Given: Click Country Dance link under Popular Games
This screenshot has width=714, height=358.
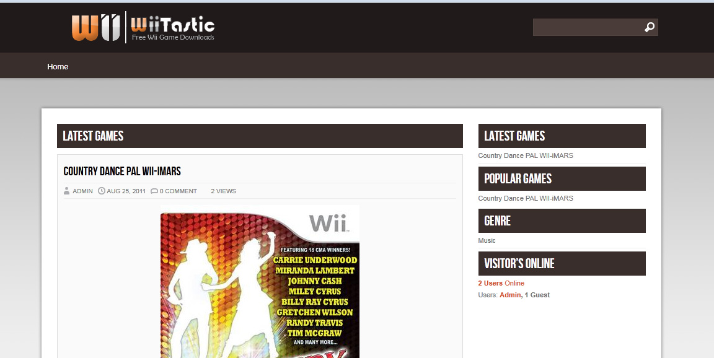Looking at the screenshot, I should [x=526, y=198].
